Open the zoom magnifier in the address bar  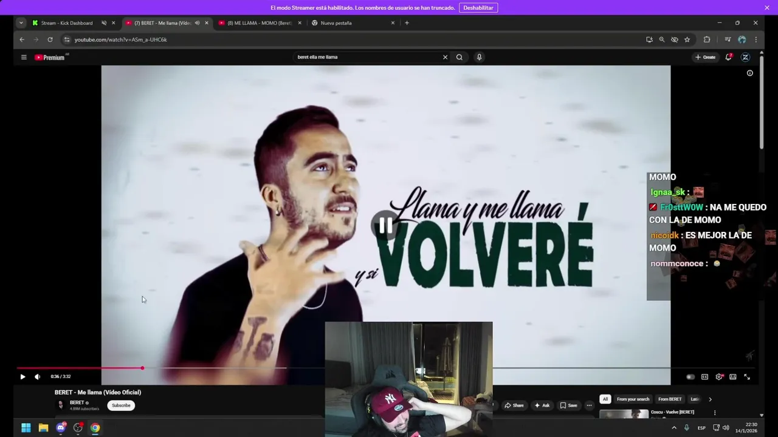pyautogui.click(x=662, y=39)
